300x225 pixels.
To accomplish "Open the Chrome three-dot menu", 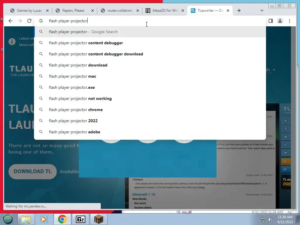I will (289, 21).
